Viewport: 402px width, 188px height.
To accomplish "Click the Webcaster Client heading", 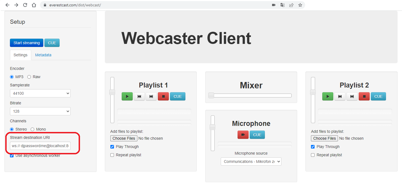I will pyautogui.click(x=186, y=38).
